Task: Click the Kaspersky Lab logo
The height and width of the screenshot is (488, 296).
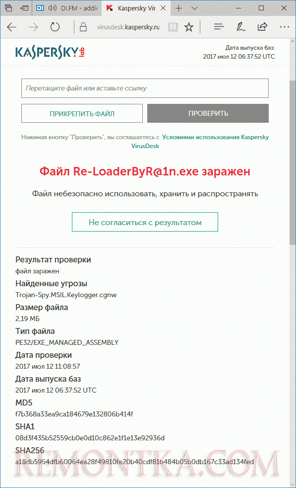Action: [50, 53]
